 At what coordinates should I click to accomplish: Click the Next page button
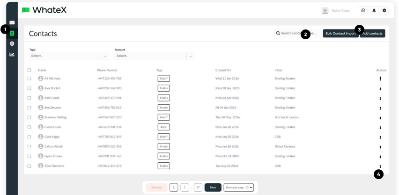pyautogui.click(x=213, y=188)
